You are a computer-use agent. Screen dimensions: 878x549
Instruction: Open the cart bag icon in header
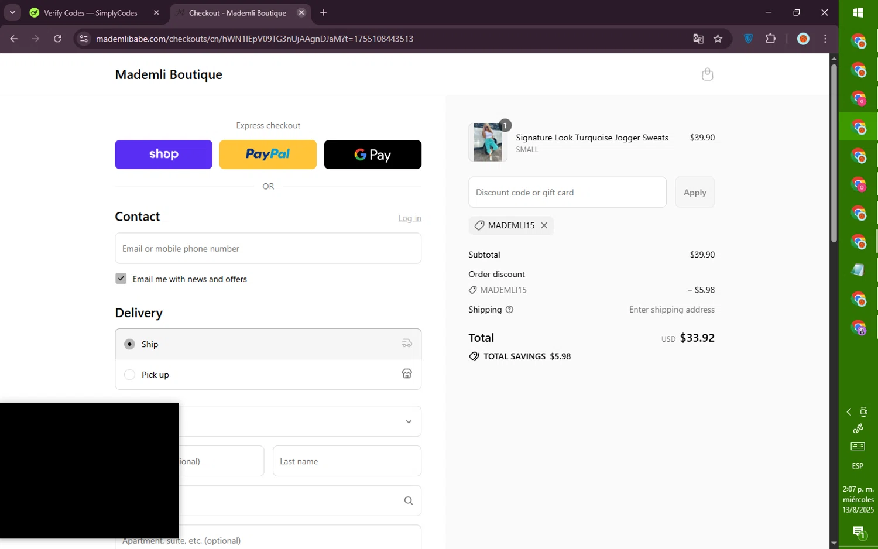pyautogui.click(x=707, y=74)
